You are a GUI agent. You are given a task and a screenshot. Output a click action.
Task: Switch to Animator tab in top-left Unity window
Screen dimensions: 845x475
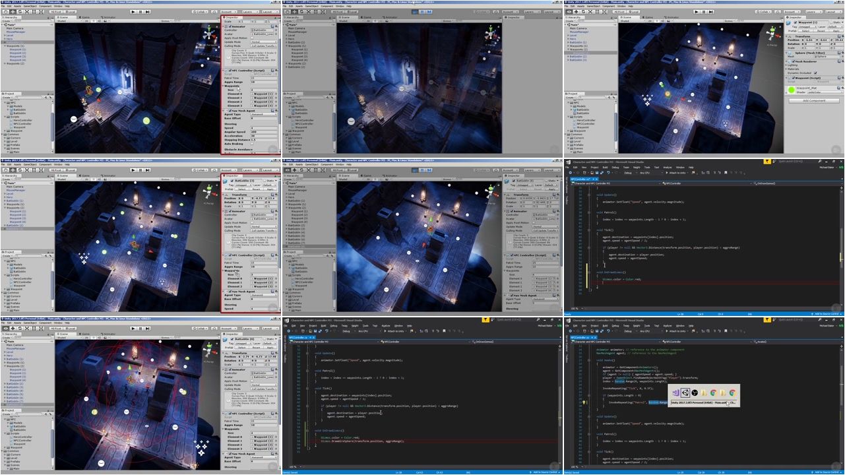pos(108,17)
